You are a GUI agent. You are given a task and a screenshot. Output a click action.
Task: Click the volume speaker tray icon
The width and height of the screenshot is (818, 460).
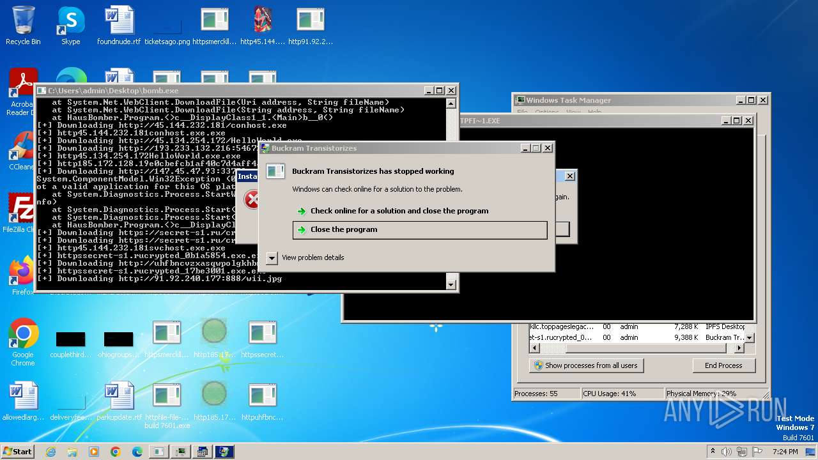[727, 452]
